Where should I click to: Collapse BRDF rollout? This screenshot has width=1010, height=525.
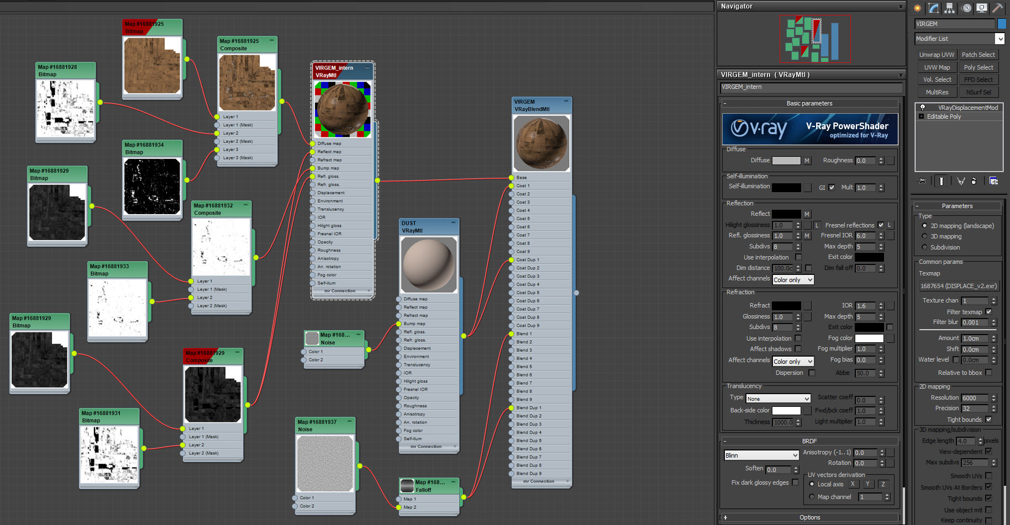[x=809, y=441]
